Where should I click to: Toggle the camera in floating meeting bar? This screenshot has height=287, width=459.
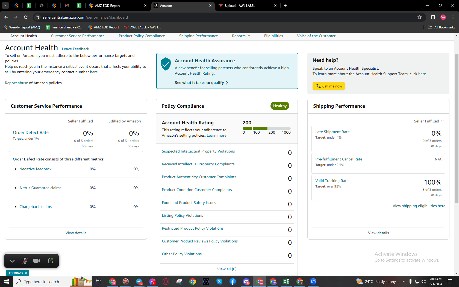(37, 261)
